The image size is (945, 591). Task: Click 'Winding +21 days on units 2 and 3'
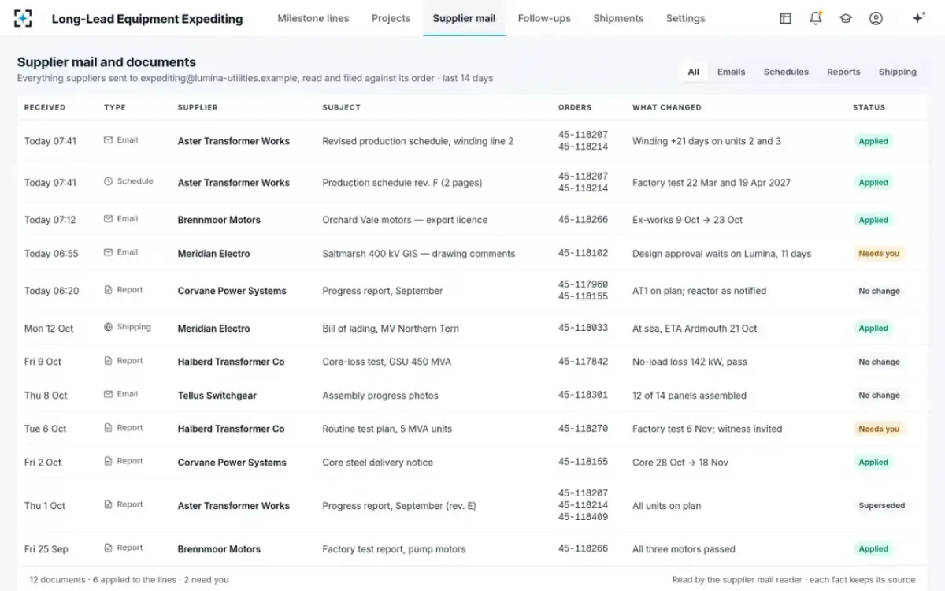[x=706, y=141]
